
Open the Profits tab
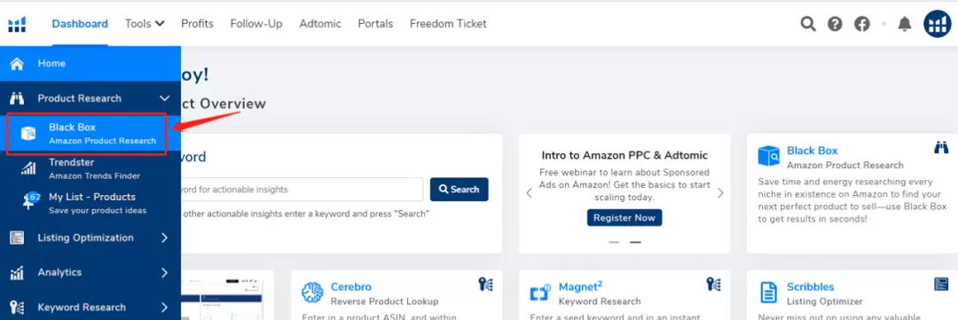[197, 24]
